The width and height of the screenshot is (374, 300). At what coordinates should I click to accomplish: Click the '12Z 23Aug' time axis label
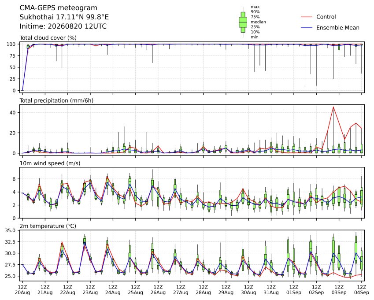point(90,290)
